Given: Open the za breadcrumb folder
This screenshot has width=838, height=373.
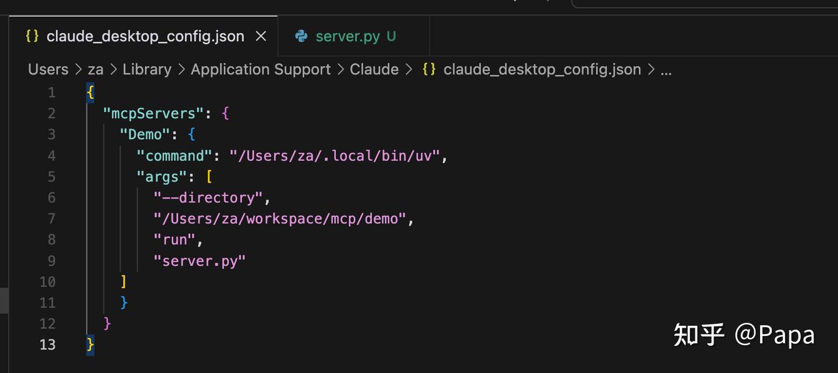Looking at the screenshot, I should coord(95,69).
